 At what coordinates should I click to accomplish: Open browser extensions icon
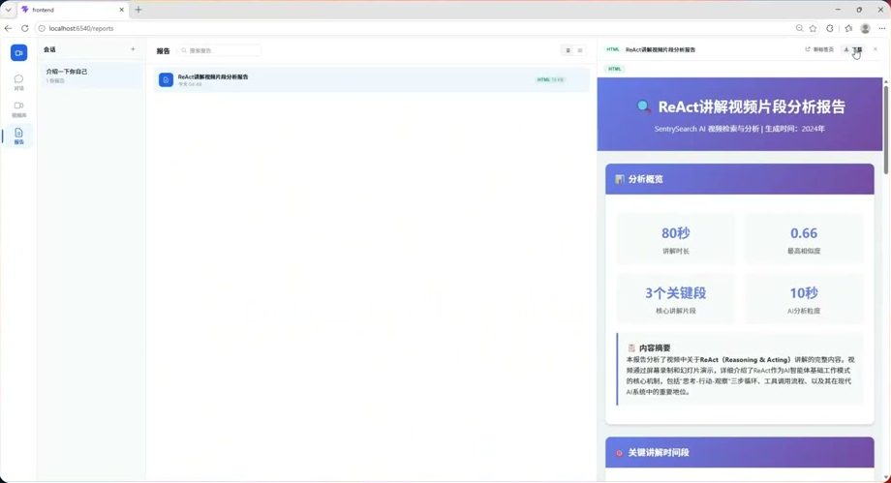830,28
